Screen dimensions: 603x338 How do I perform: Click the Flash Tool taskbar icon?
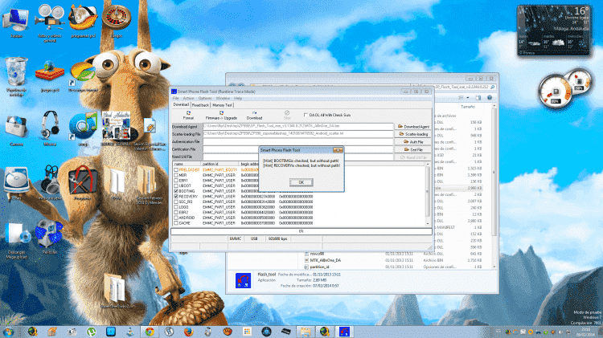click(344, 332)
